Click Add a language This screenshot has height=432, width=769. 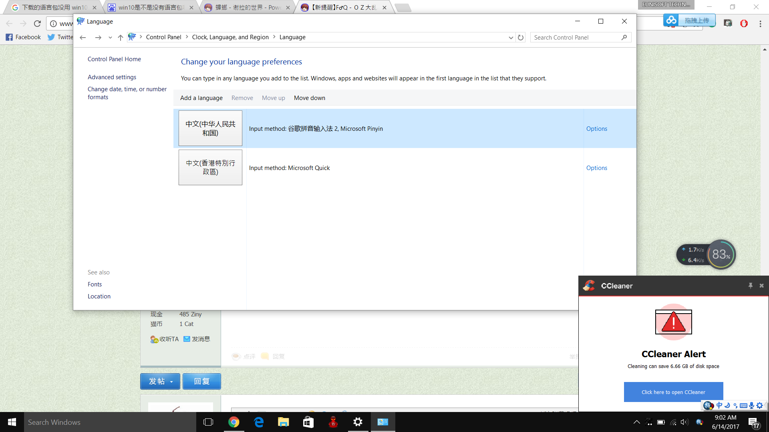pos(201,98)
